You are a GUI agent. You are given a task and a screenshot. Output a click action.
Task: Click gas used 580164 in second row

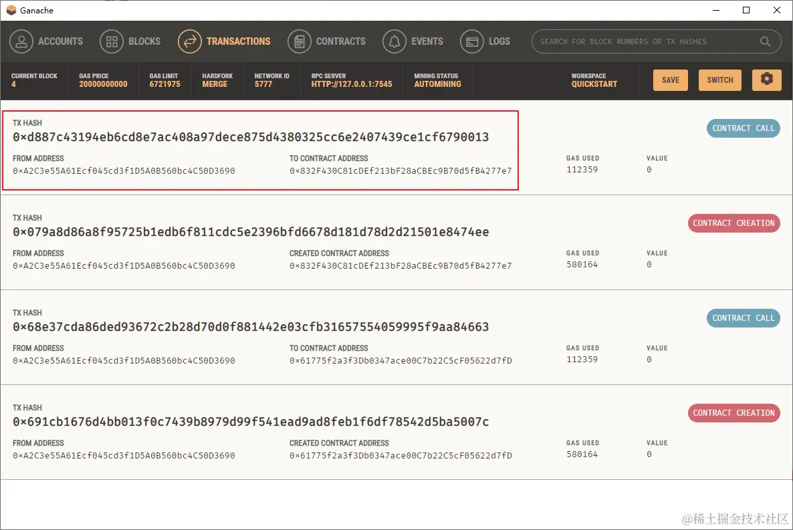pyautogui.click(x=582, y=265)
